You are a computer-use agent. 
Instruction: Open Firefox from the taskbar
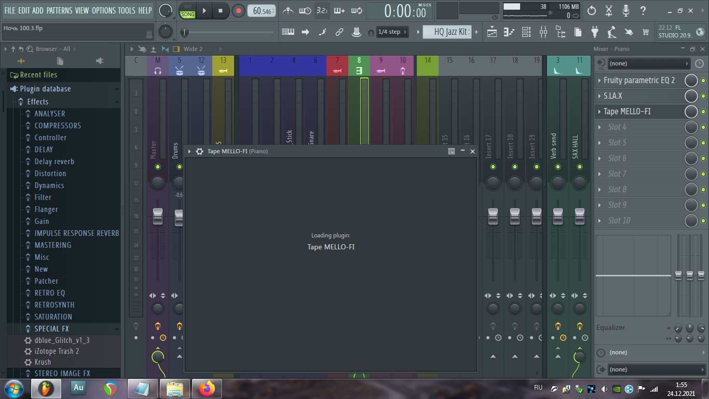pyautogui.click(x=207, y=388)
